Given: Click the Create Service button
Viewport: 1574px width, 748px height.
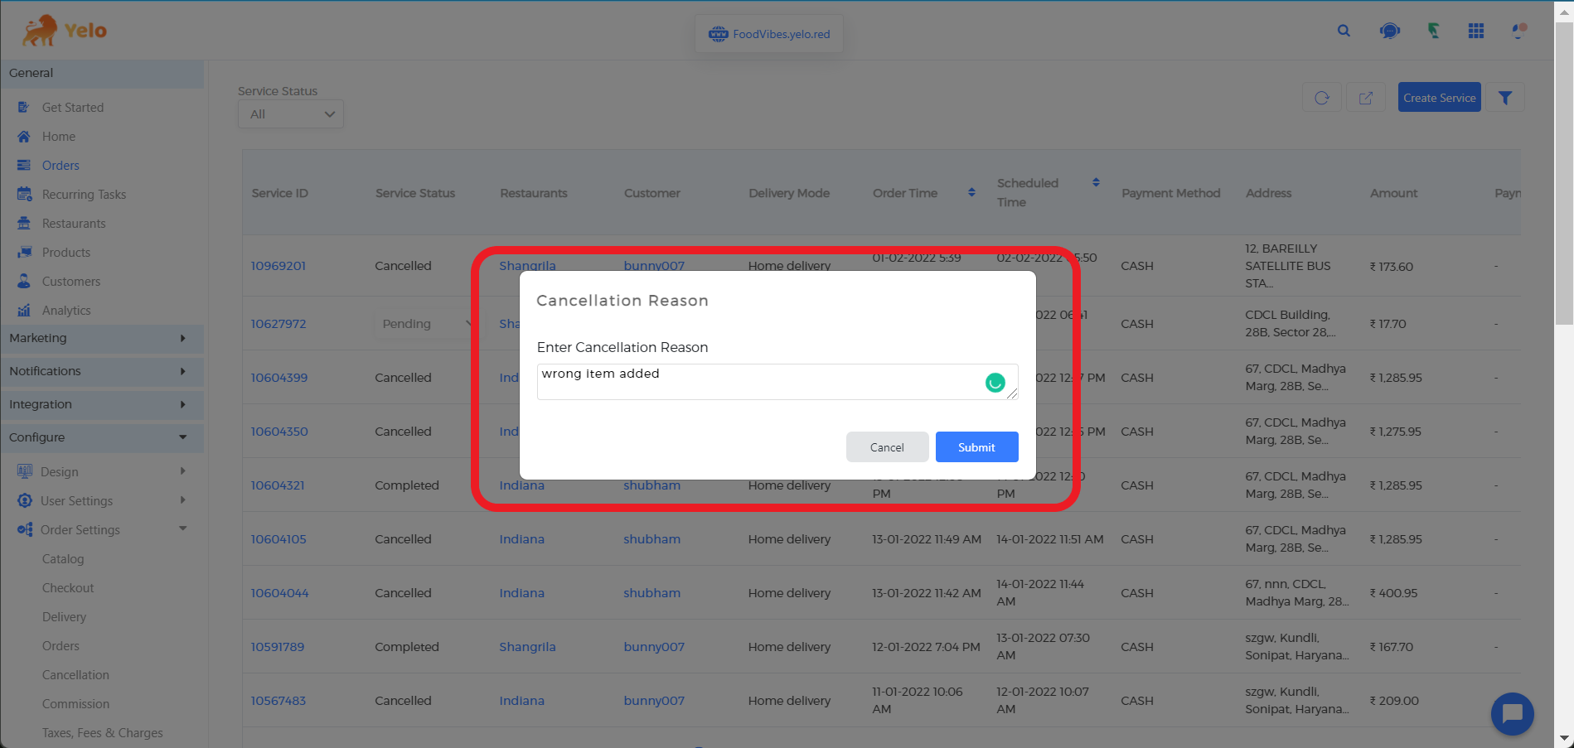Looking at the screenshot, I should pos(1439,98).
